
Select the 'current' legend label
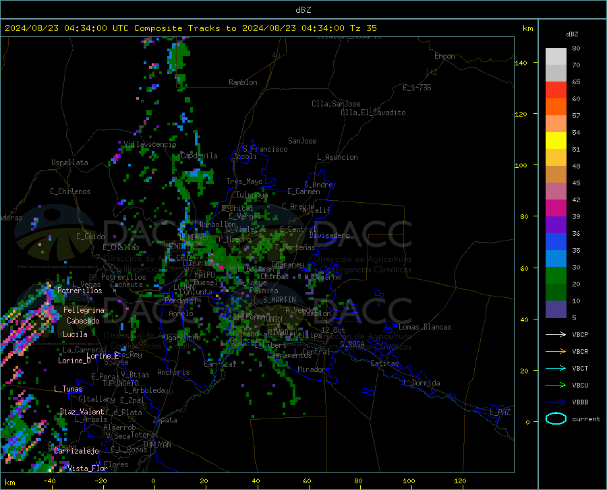coord(586,419)
